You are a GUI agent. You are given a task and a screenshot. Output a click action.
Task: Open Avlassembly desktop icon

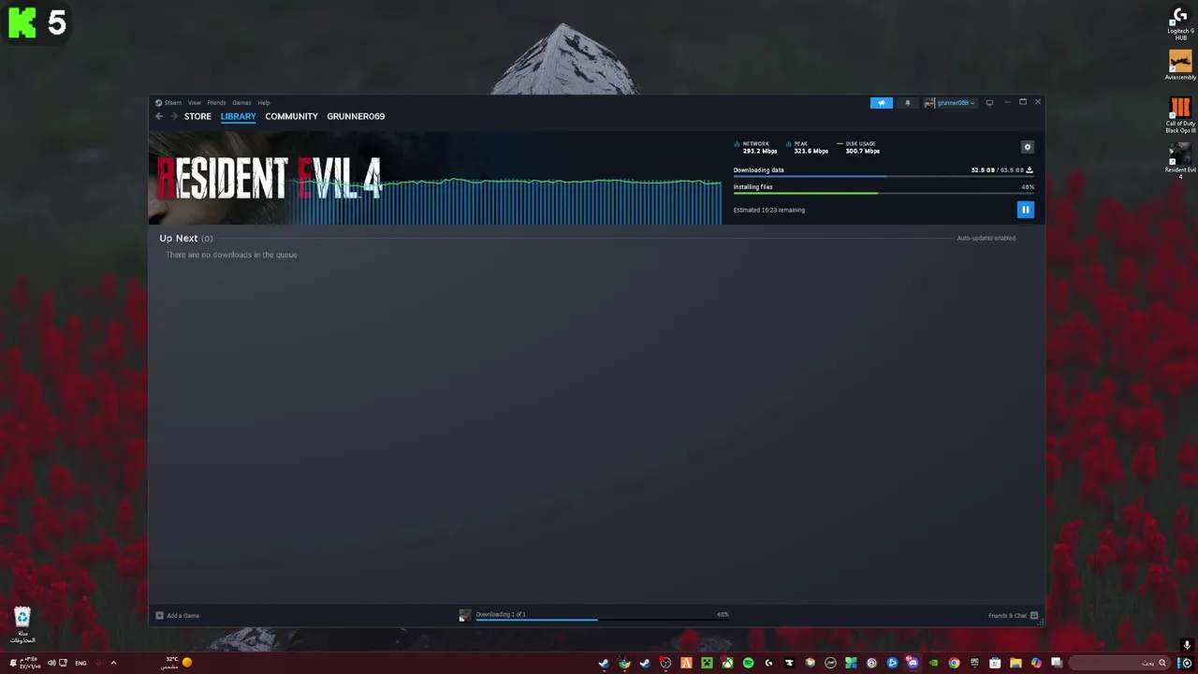coord(1180,66)
